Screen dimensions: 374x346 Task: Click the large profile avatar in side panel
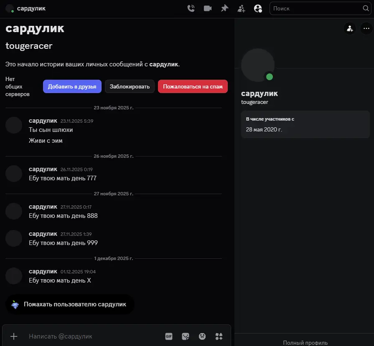(x=258, y=65)
